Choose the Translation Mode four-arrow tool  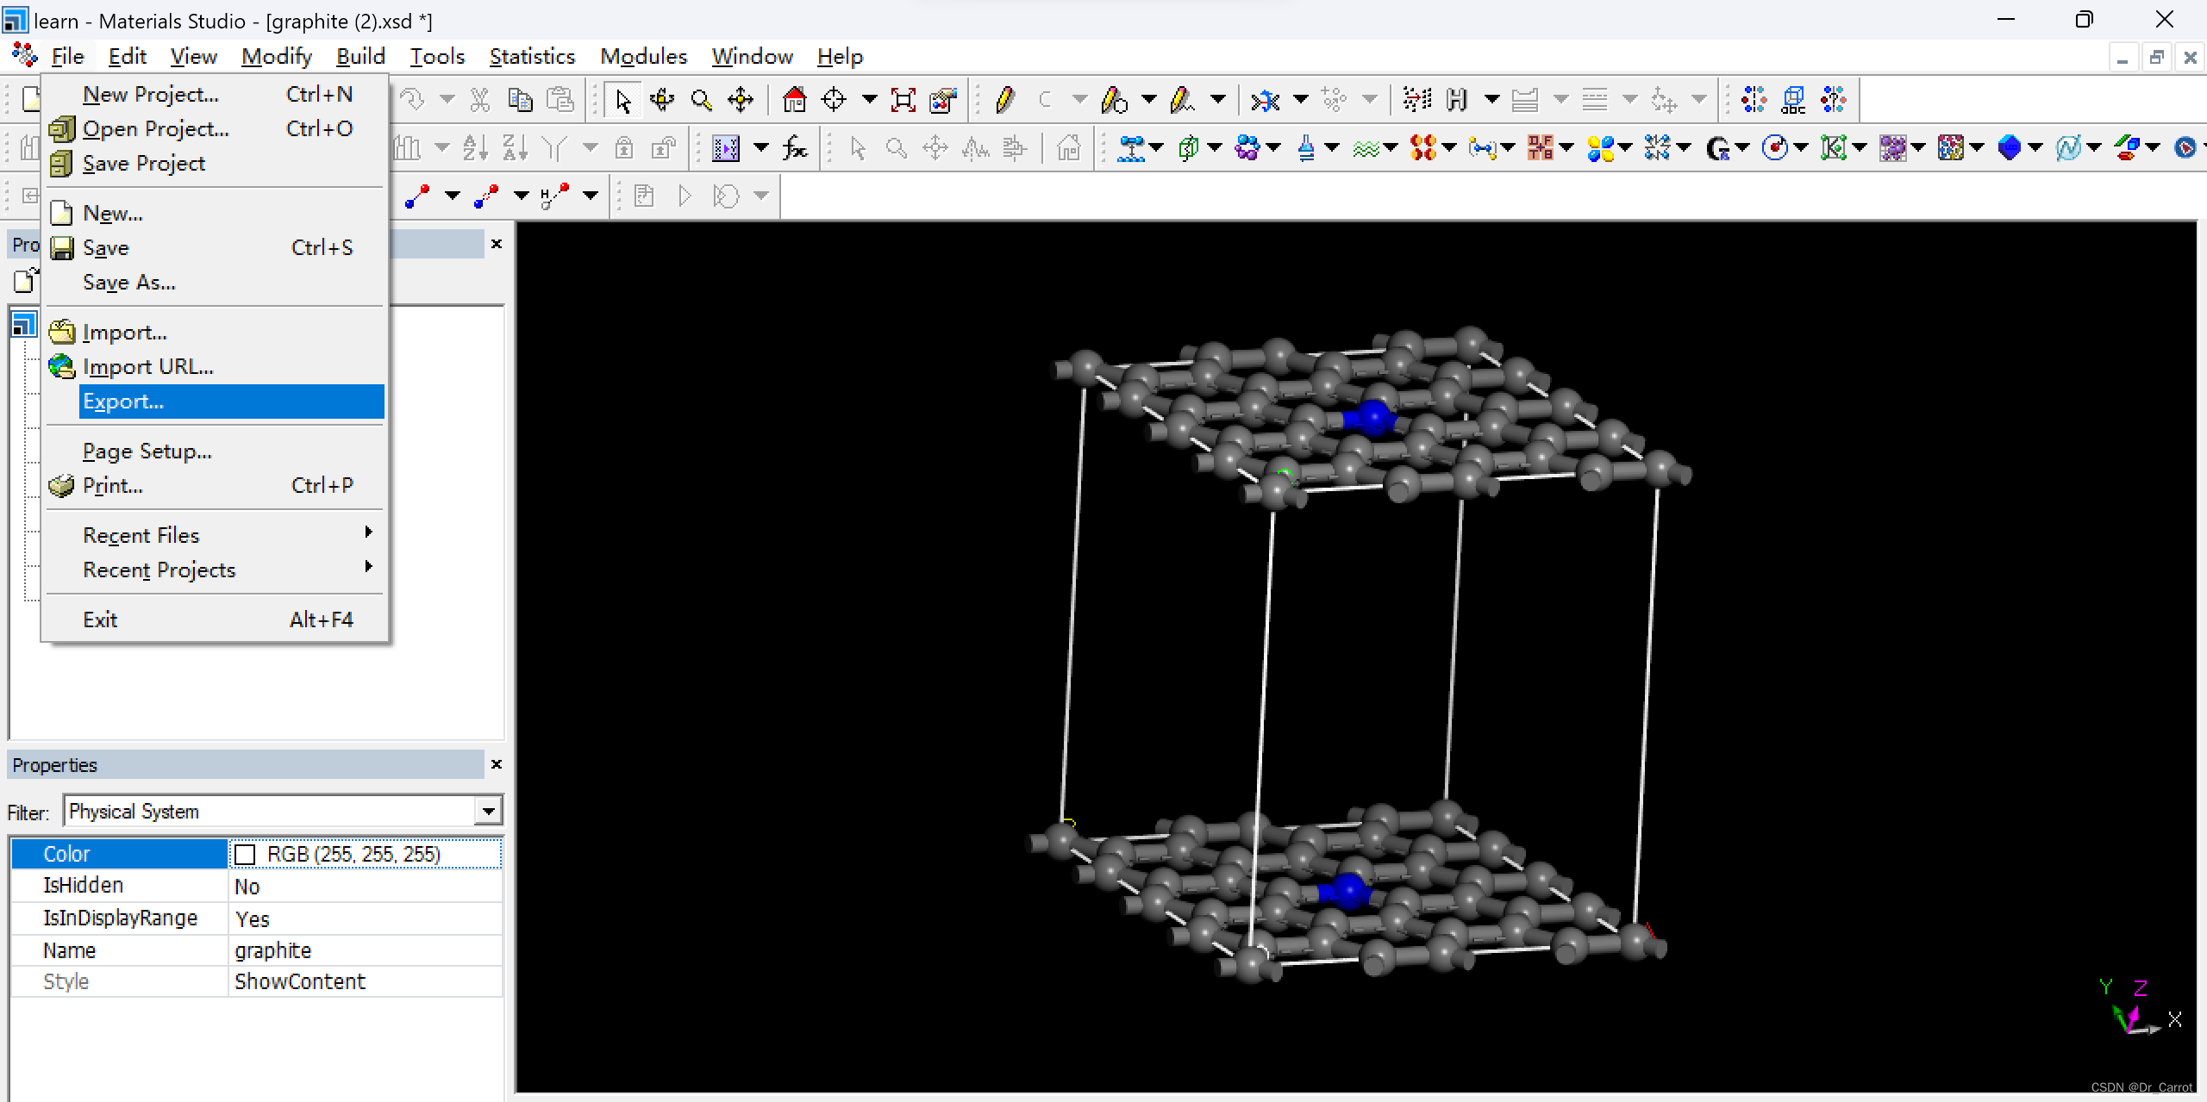[741, 101]
